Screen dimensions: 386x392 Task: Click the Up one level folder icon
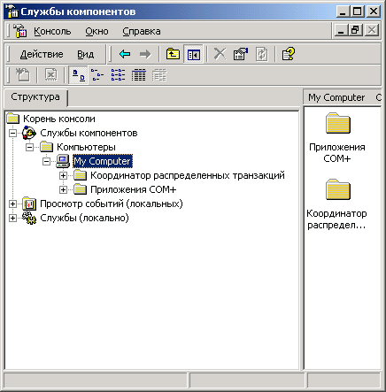click(x=173, y=54)
